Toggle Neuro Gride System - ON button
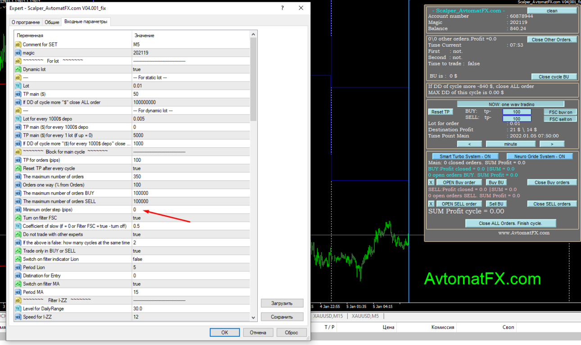The height and width of the screenshot is (345, 581). pos(540,156)
